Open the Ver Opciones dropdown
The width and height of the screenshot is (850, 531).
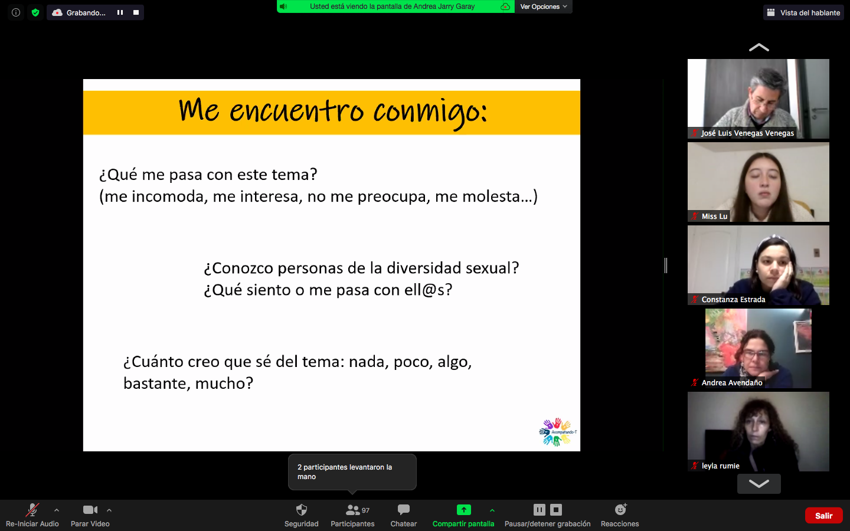click(x=543, y=6)
